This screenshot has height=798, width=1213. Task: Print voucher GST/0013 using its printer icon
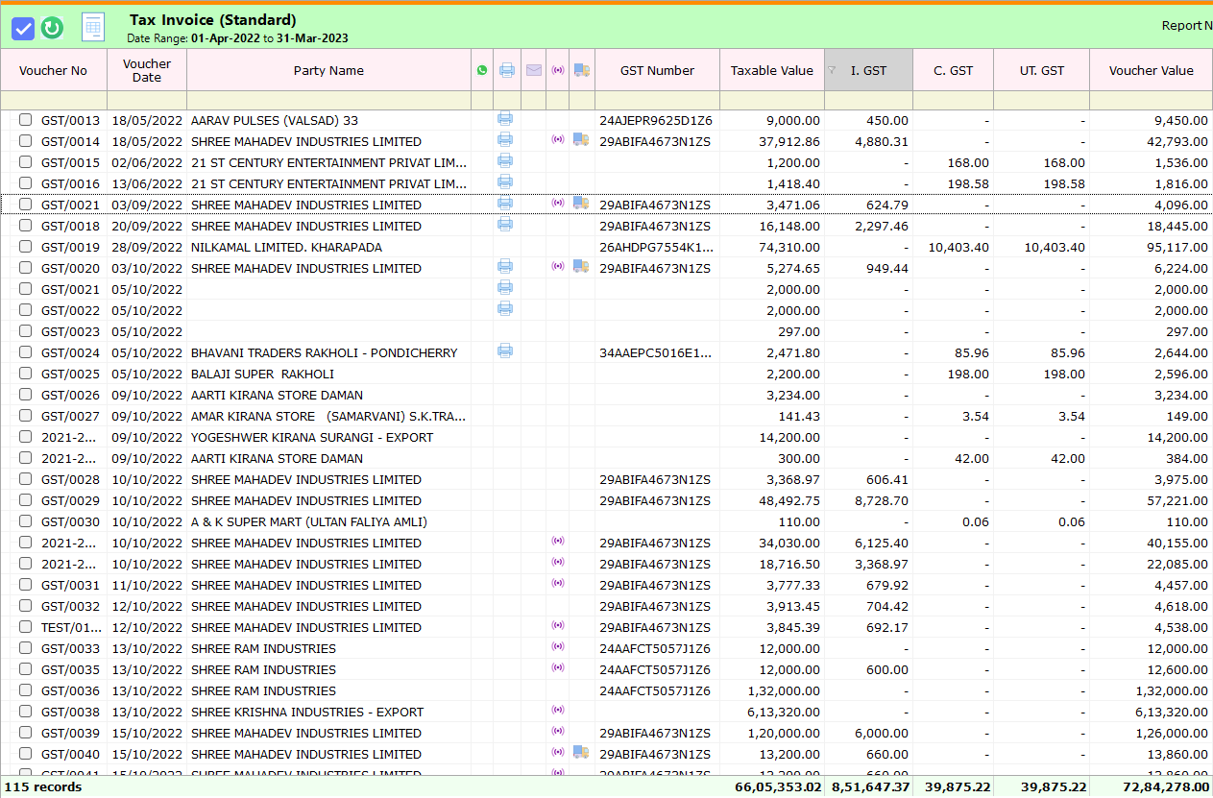click(505, 119)
